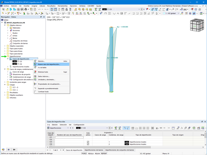Toggle Está activo checkbox for CI3

[88, 142]
